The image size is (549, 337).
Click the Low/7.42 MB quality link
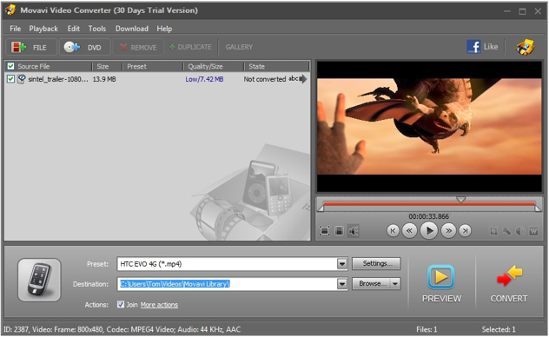[204, 79]
